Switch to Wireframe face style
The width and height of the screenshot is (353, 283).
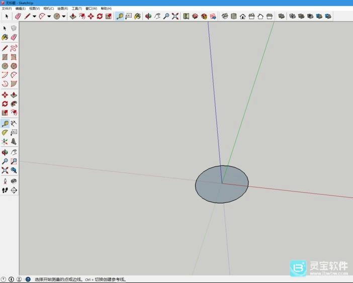[292, 16]
